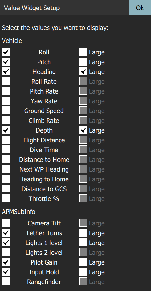151x291 pixels.
Task: Enable the Roll Rate value
Action: (6, 82)
